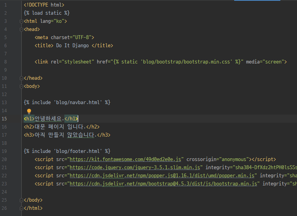Click the DOCTYPE html declaration
This screenshot has height=216, width=297.
coord(44,5)
